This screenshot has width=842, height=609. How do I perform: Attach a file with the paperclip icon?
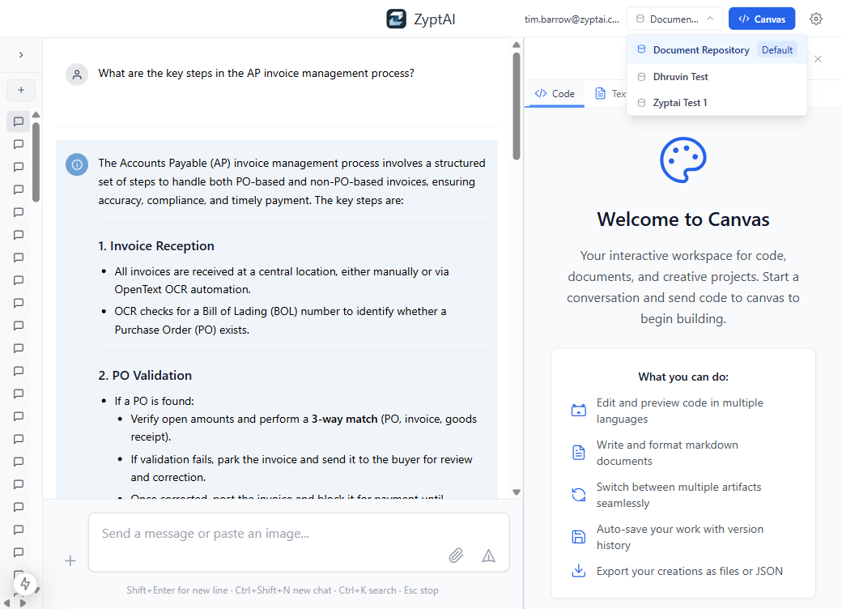pos(456,556)
